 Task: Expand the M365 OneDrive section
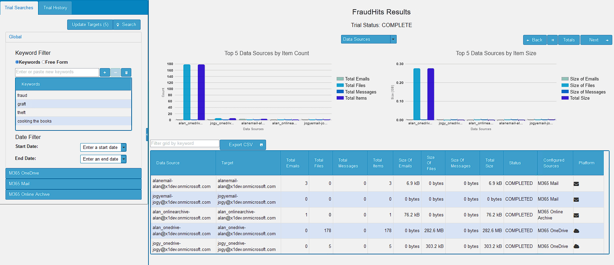(x=73, y=173)
